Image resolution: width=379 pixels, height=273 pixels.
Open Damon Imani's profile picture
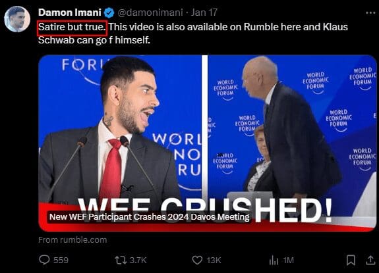pyautogui.click(x=17, y=19)
